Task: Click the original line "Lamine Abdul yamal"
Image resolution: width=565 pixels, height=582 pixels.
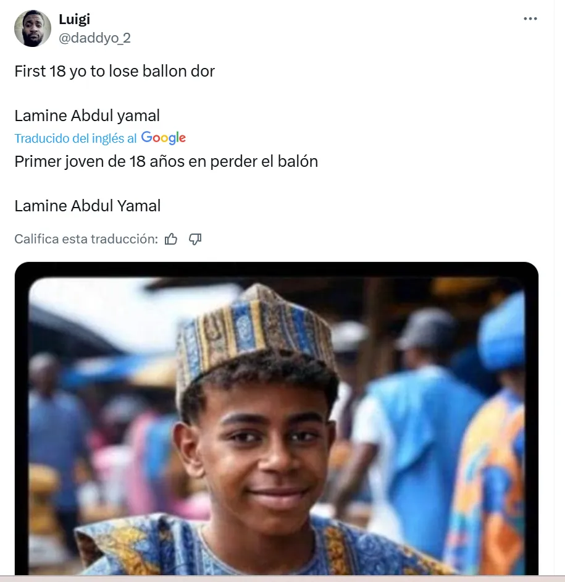Action: 87,116
